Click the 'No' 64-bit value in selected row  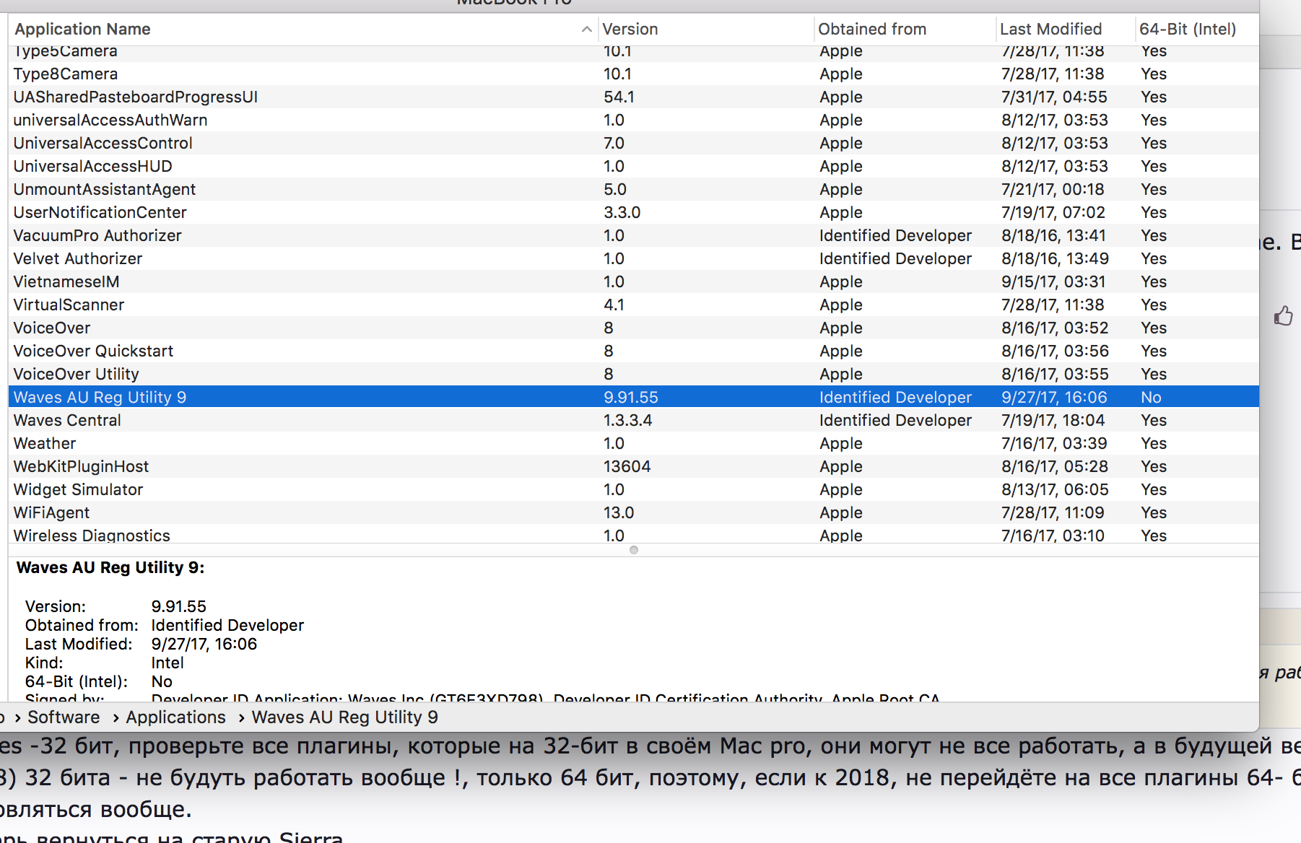click(x=1152, y=397)
